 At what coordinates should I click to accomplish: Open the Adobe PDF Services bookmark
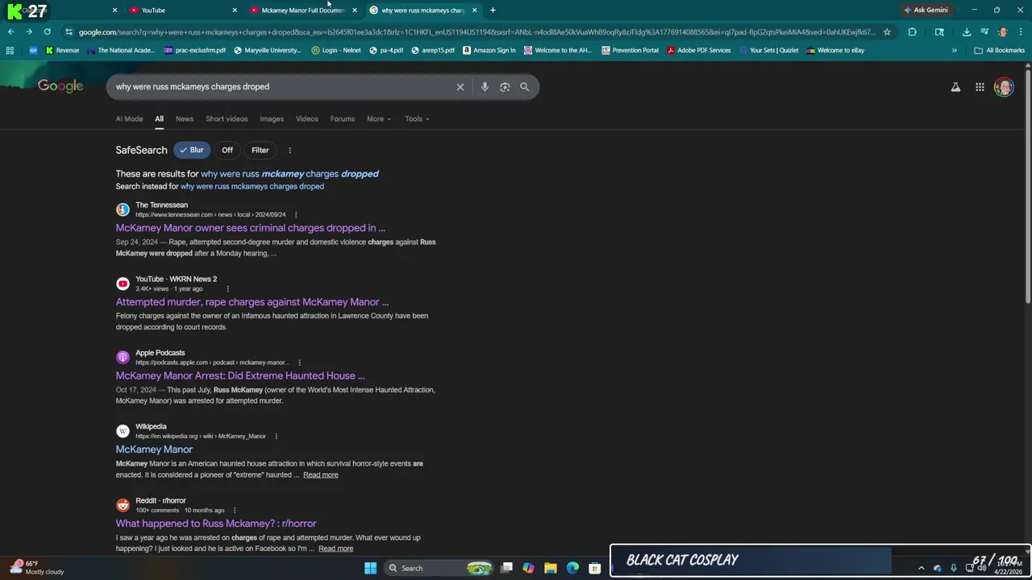click(698, 51)
